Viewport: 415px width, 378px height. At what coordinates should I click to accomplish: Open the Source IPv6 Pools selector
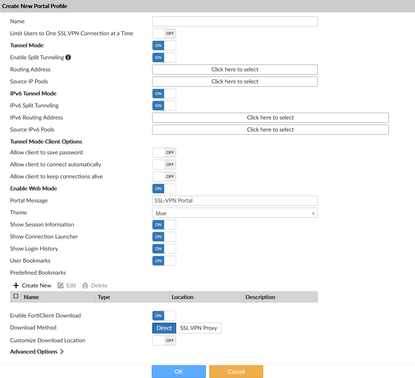coord(270,129)
